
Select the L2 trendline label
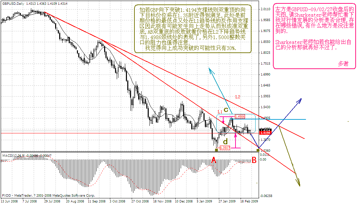[238, 97]
